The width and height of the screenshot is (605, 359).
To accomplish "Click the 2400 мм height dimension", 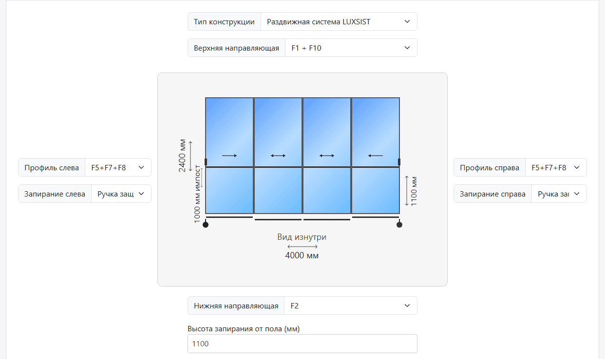I will [182, 156].
